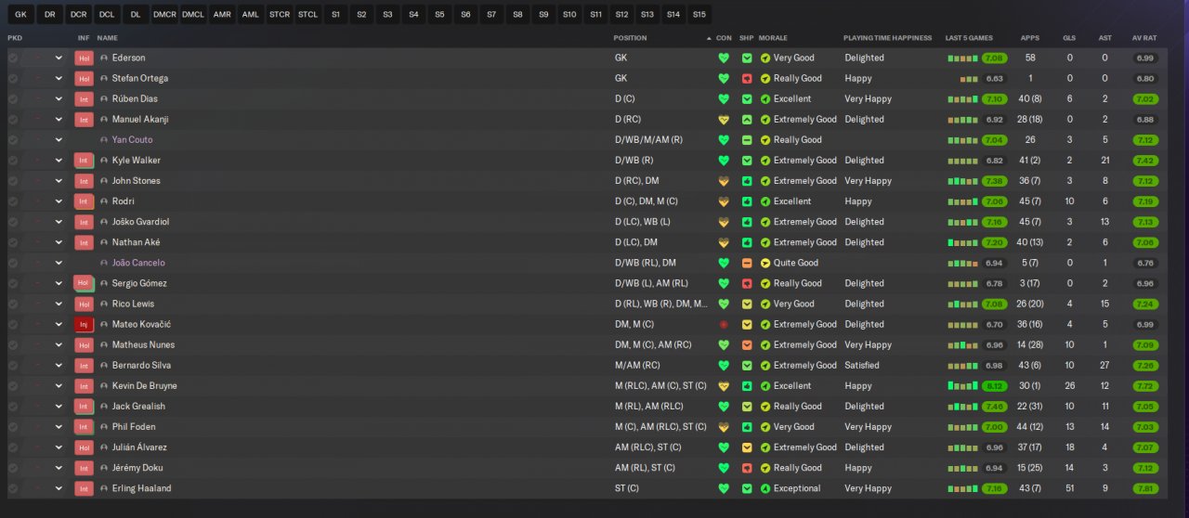Sort by the Av Rat column header
Viewport: 1189px width, 518px height.
point(1144,38)
